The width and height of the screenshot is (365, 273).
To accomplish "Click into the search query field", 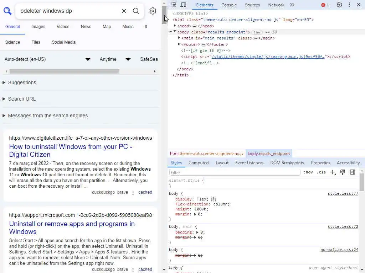I will (70, 11).
